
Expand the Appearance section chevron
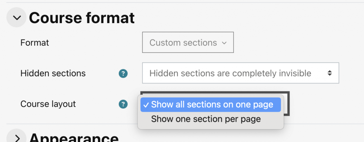(x=16, y=138)
